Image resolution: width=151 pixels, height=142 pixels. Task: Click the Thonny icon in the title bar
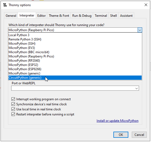[5, 5]
